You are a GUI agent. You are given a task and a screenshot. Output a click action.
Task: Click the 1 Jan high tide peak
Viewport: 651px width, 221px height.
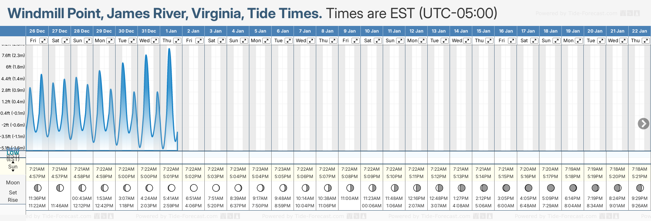pos(169,49)
